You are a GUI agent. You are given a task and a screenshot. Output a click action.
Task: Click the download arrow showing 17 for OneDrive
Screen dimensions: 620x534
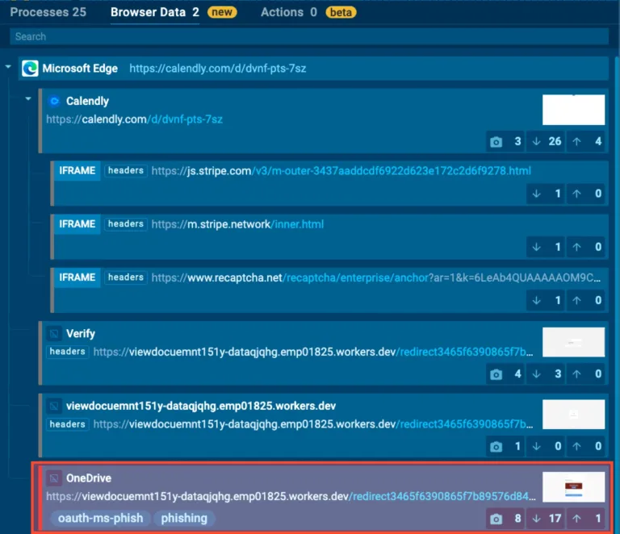tap(537, 518)
